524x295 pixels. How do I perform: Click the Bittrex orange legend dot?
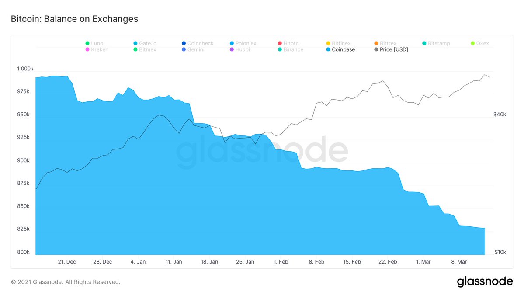(x=376, y=43)
